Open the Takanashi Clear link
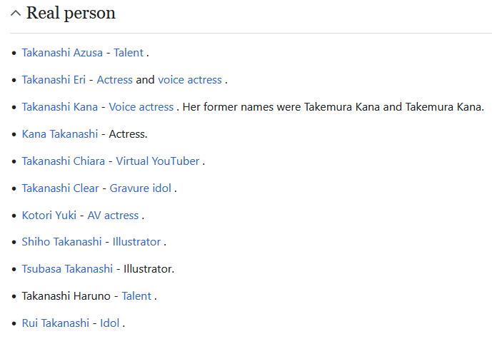The height and width of the screenshot is (339, 492). [60, 188]
